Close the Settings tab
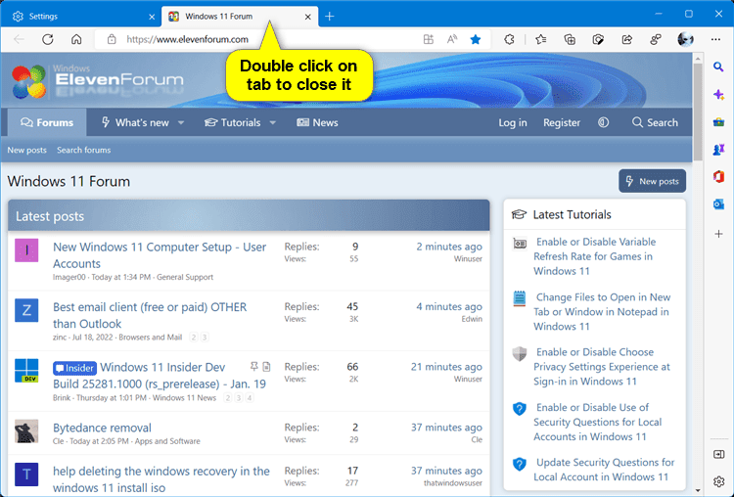Screen dimensions: 734x497 (x=152, y=17)
